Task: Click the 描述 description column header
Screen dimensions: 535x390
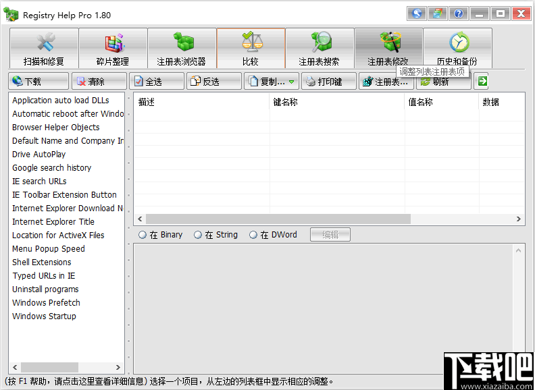Action: (202, 102)
